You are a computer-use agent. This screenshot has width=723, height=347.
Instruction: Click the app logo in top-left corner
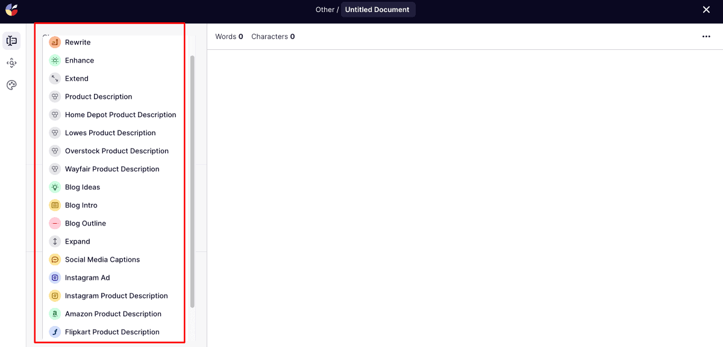point(11,10)
